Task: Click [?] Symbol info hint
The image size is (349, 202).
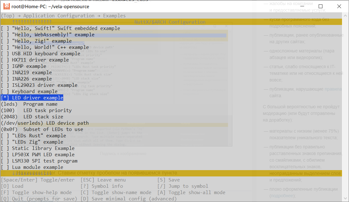Action: (102, 186)
